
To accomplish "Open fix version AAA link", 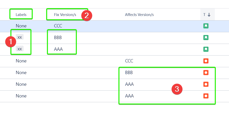I will (x=58, y=49).
